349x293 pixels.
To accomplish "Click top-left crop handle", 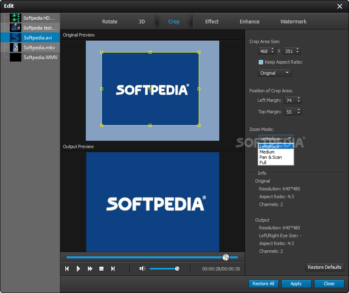I will coord(102,52).
